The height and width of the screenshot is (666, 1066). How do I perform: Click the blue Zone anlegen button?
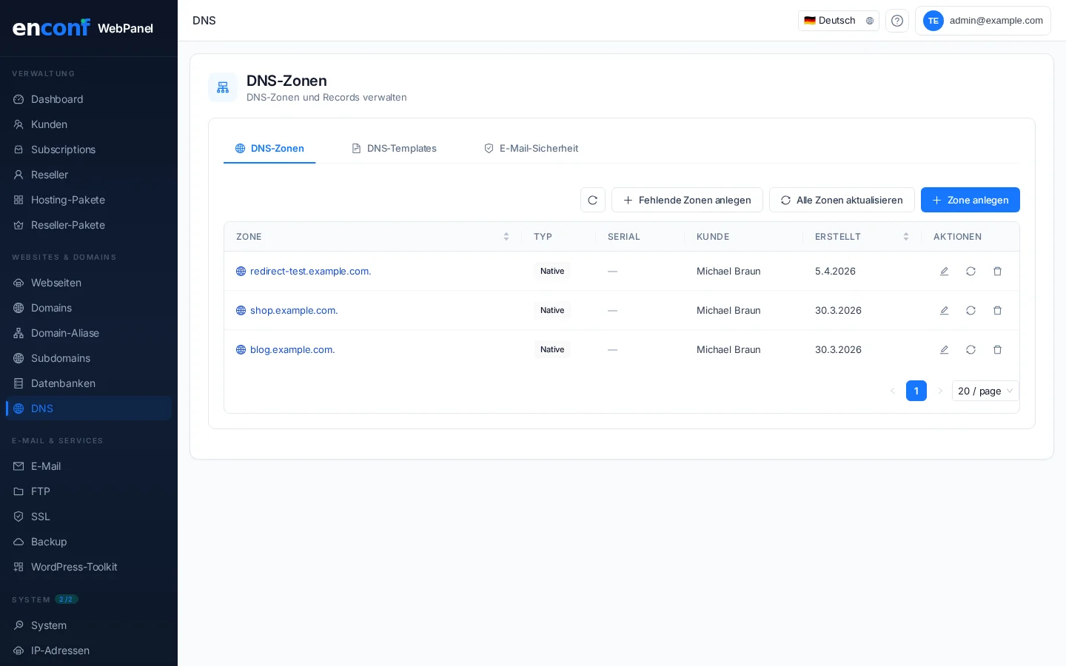[x=970, y=200]
